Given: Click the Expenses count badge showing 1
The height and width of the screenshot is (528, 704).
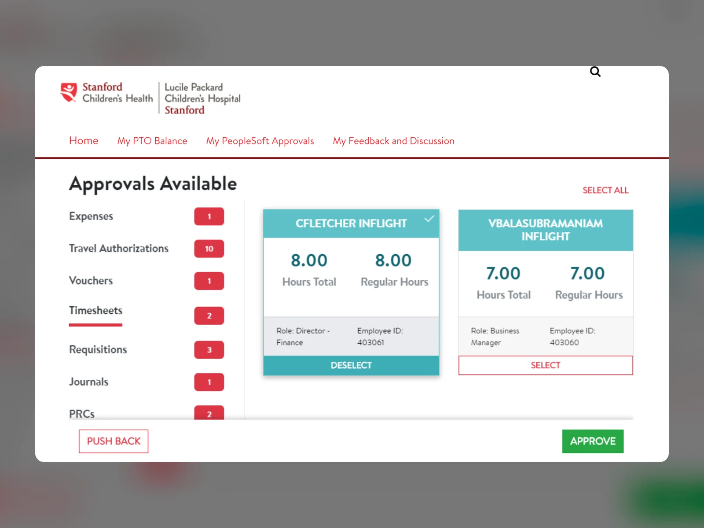Looking at the screenshot, I should 209,216.
